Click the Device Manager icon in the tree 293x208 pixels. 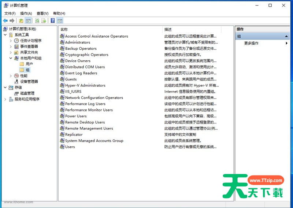coord(16,82)
